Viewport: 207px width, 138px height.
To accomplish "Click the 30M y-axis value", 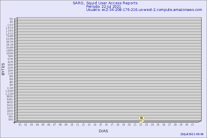I will coord(10,65).
